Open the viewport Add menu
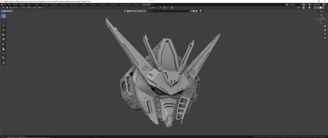Screen dimensions: 328x138 (34, 8)
